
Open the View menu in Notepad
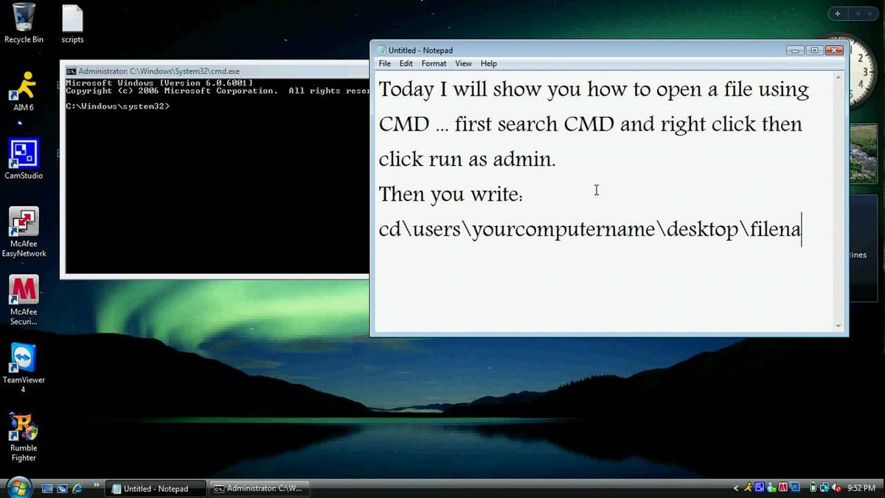tap(463, 63)
